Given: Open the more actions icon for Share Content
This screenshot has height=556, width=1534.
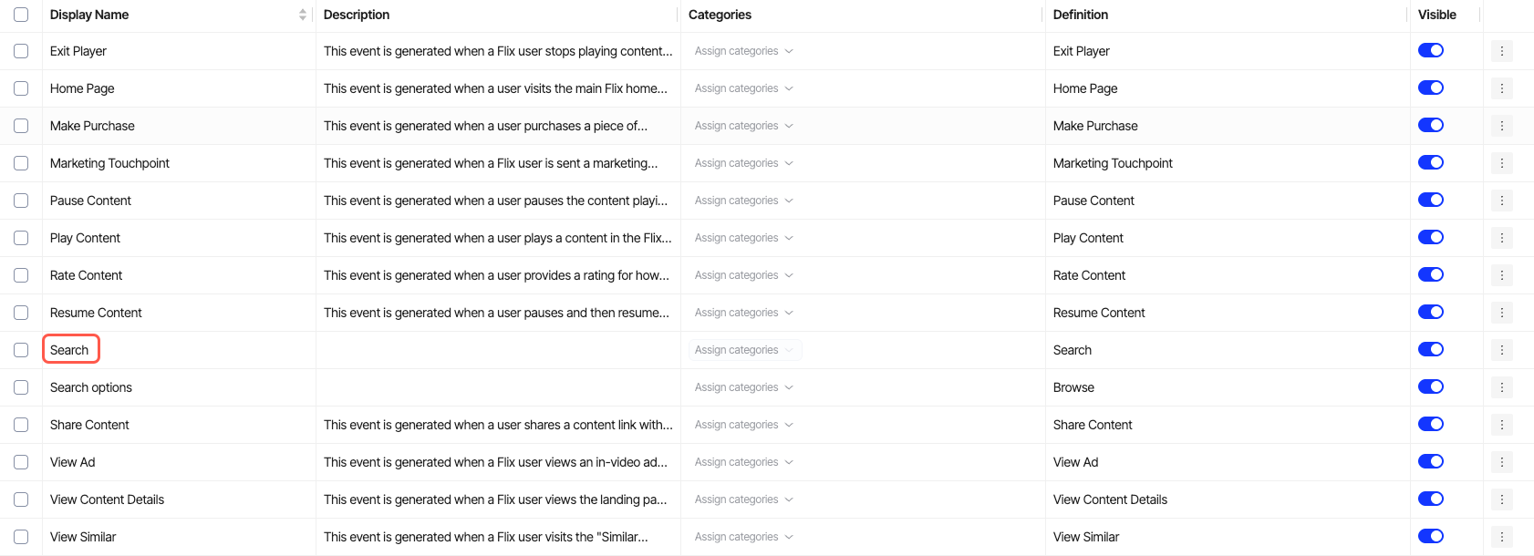Looking at the screenshot, I should point(1501,425).
